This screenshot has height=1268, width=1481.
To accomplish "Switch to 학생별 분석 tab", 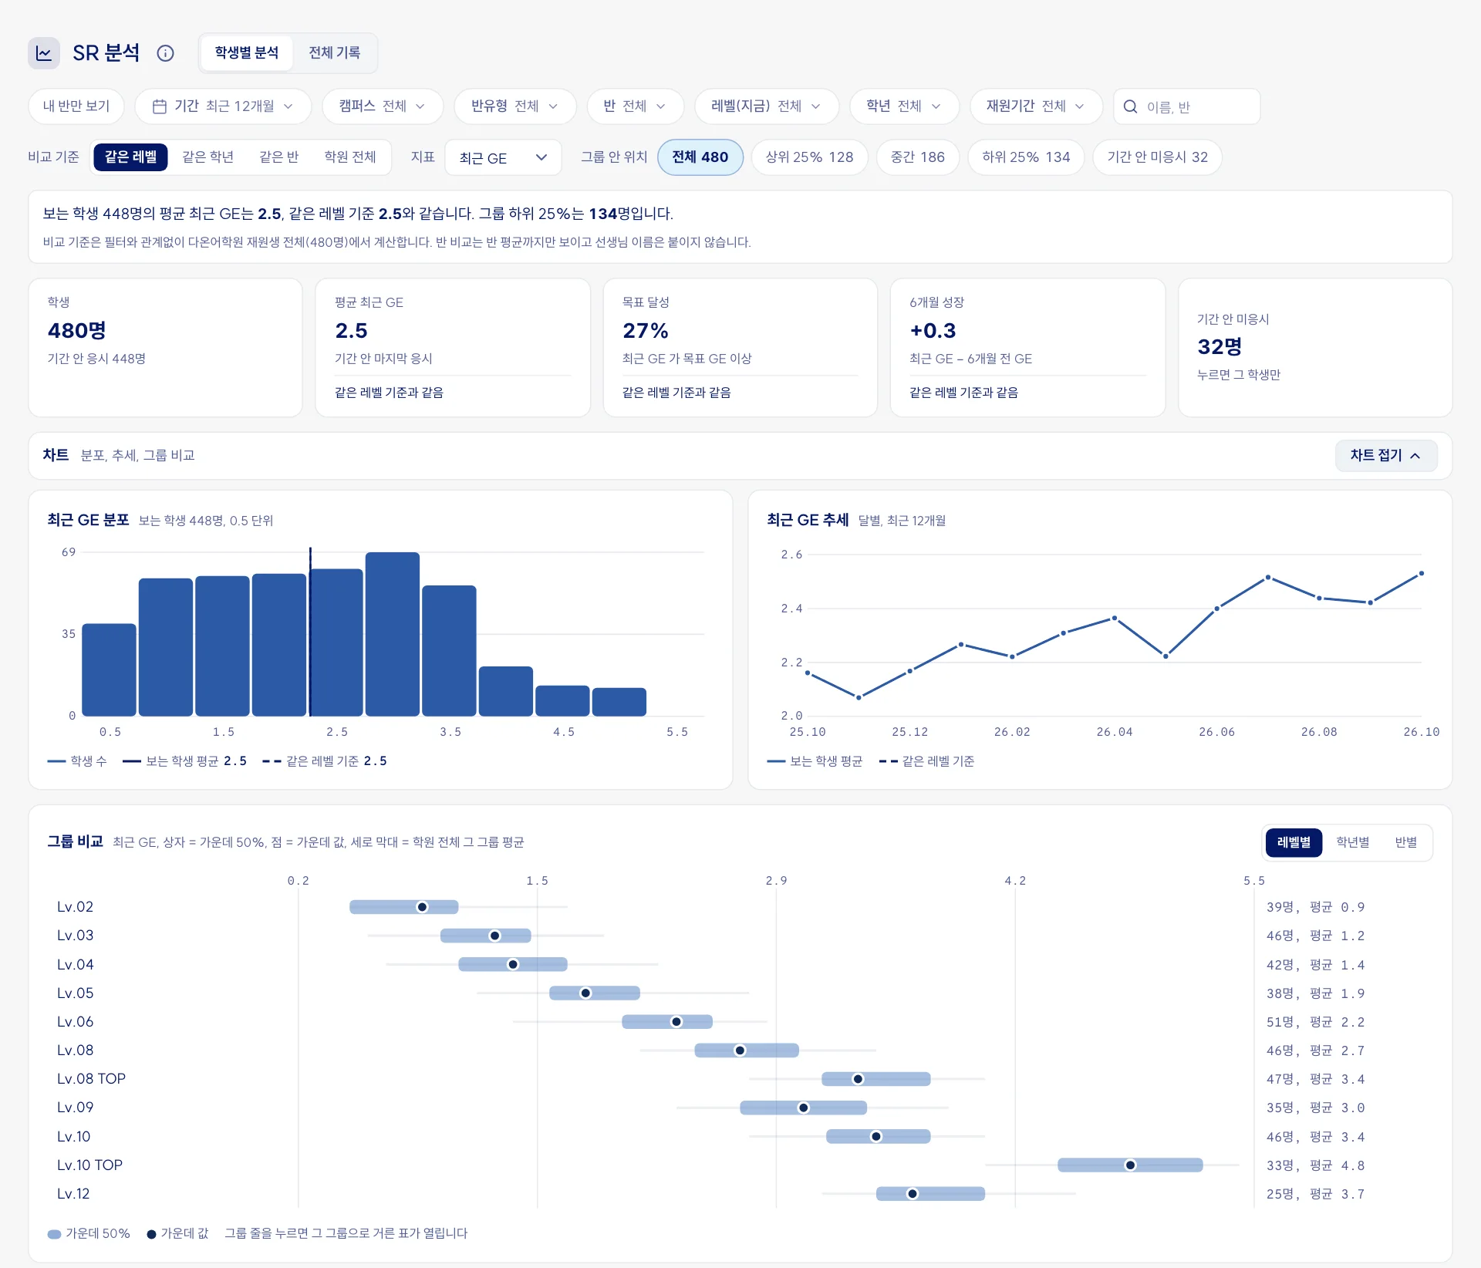I will click(x=247, y=53).
